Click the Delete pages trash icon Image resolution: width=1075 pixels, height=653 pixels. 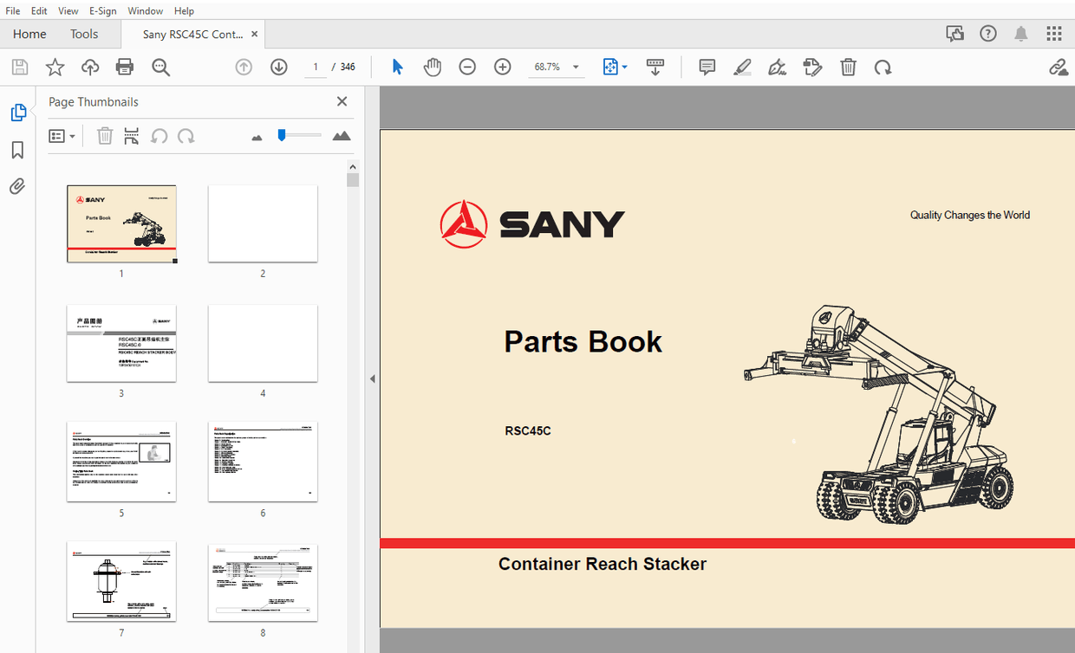[x=848, y=67]
